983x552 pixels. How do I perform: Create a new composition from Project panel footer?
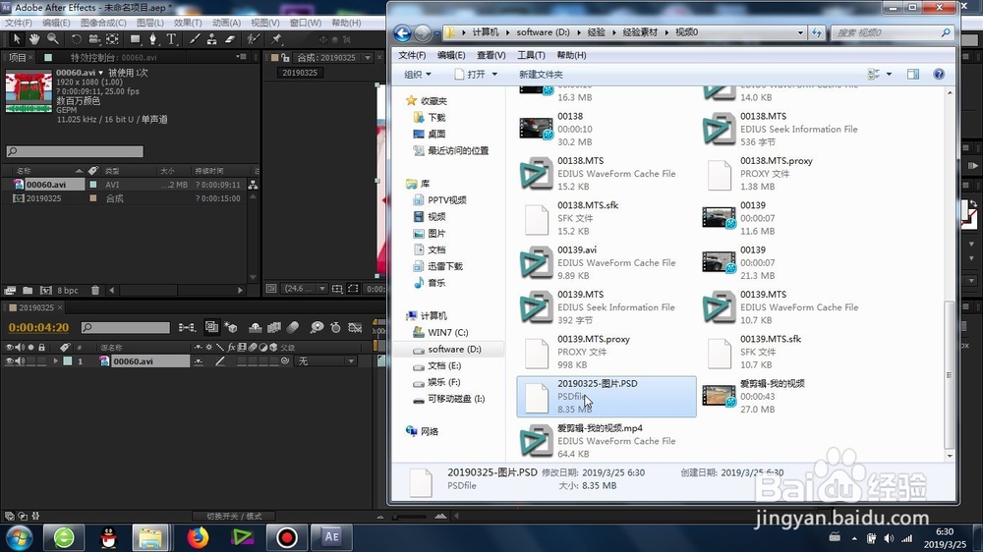[46, 290]
